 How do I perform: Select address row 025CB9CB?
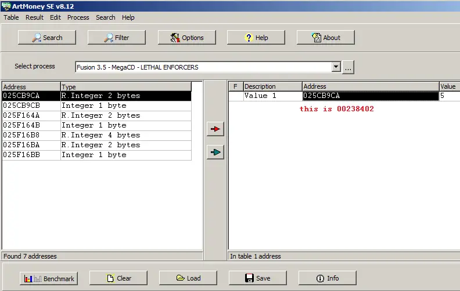97,106
